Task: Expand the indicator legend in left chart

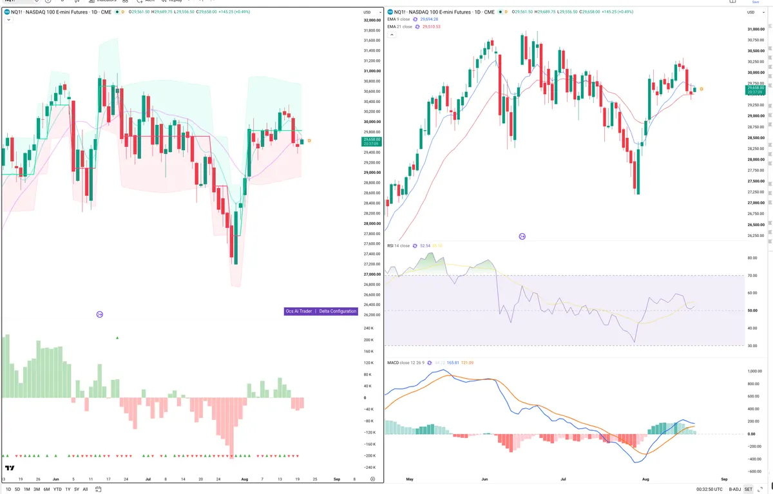Action: pos(8,20)
